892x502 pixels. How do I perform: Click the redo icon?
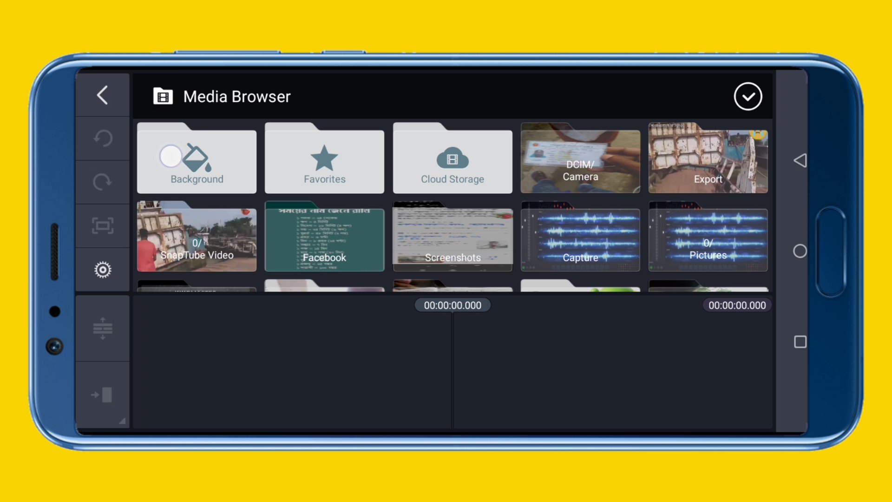click(x=102, y=182)
